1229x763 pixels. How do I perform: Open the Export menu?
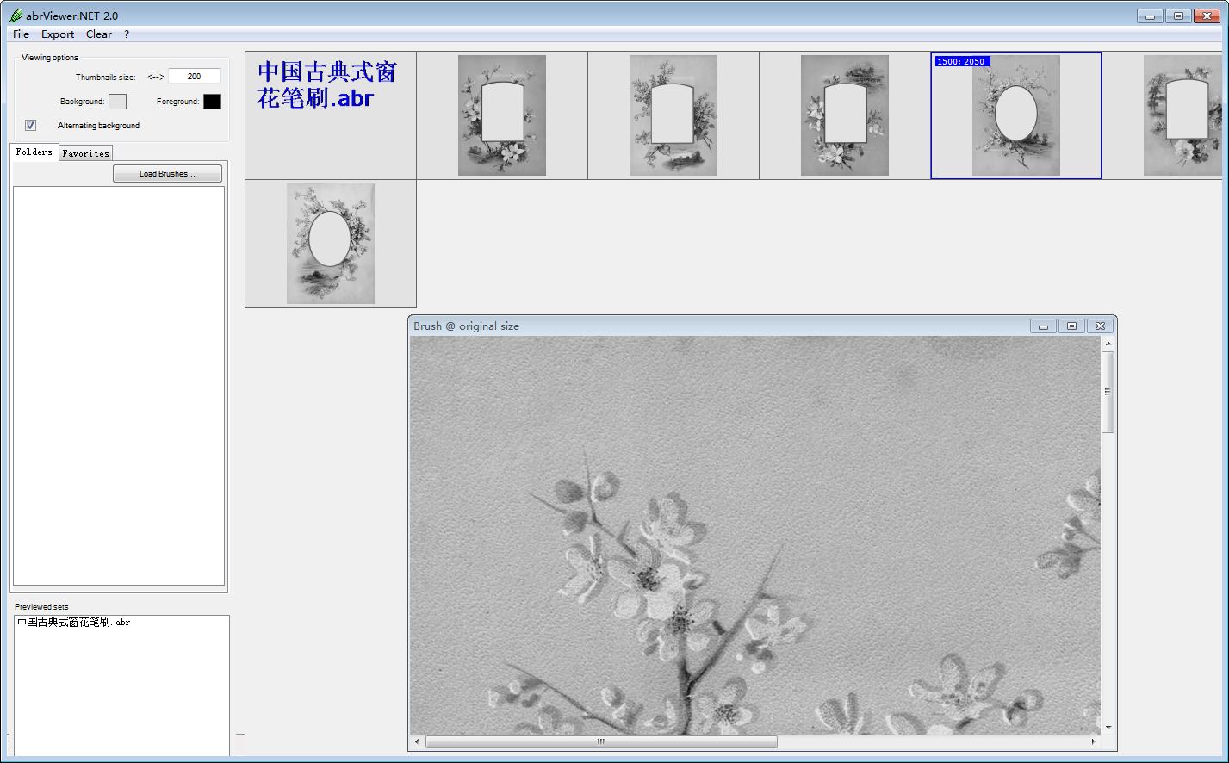[58, 34]
